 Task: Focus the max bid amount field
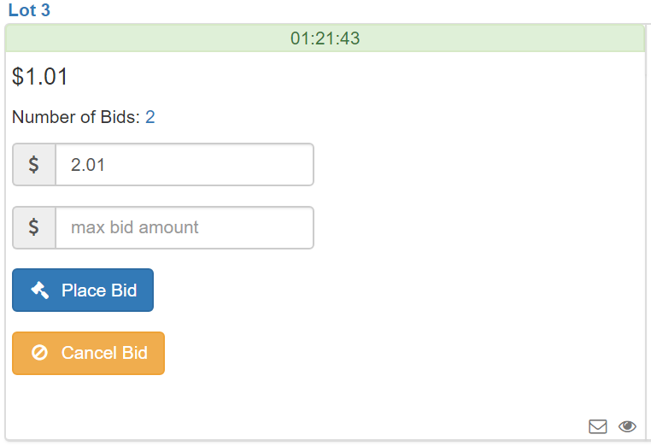(x=185, y=227)
